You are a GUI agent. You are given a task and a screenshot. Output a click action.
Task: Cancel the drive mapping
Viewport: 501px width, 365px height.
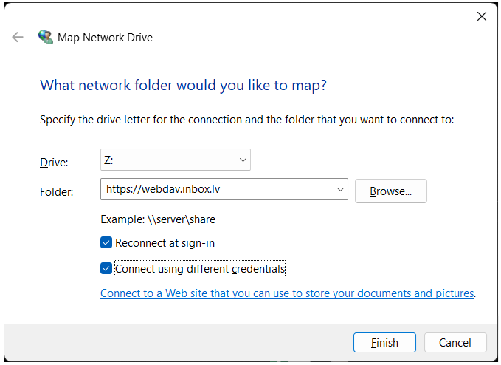point(455,343)
